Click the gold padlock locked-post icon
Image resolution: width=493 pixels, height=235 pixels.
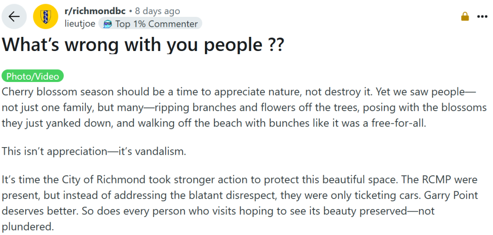coord(465,17)
